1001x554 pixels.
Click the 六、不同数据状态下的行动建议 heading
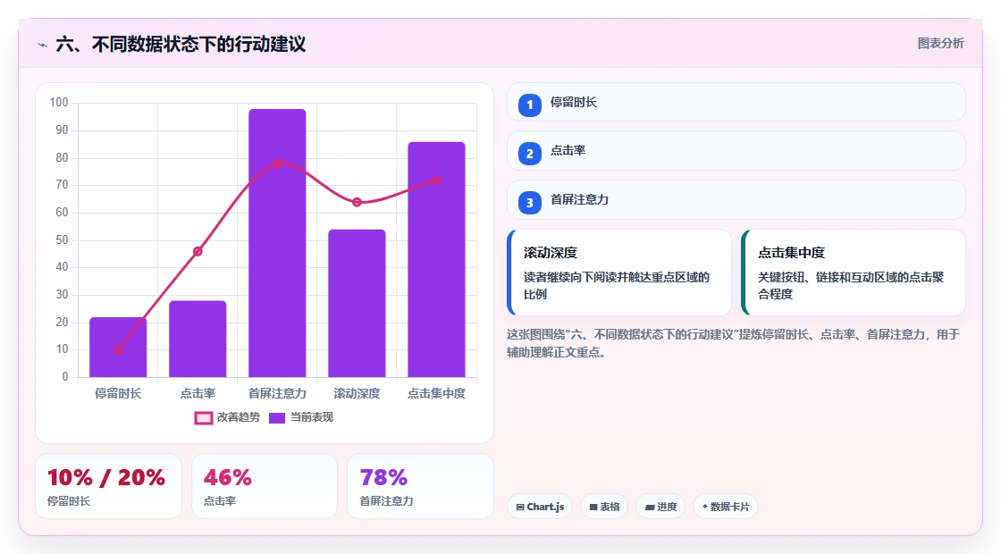[181, 44]
